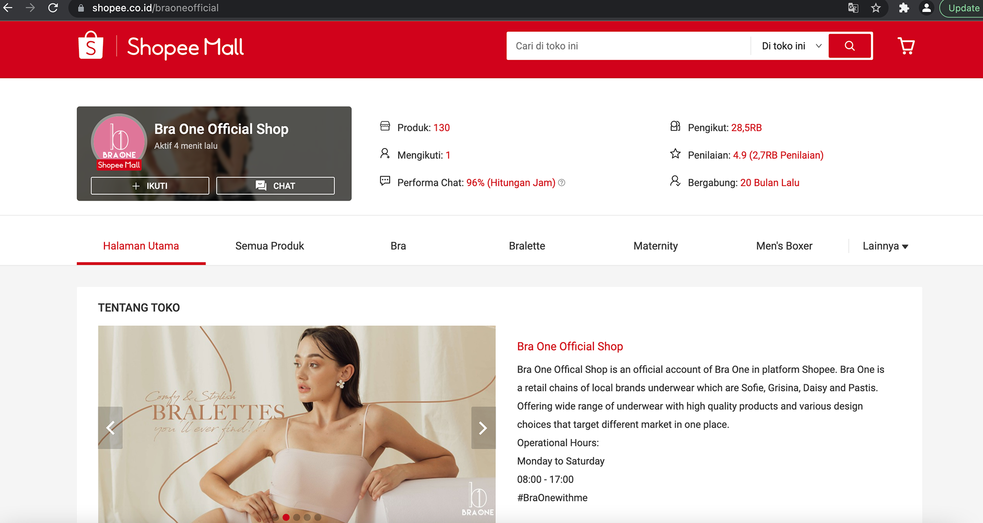Screen dimensions: 983x523
Task: Click the red 'Bra One Official Shop' heading
Action: [570, 346]
